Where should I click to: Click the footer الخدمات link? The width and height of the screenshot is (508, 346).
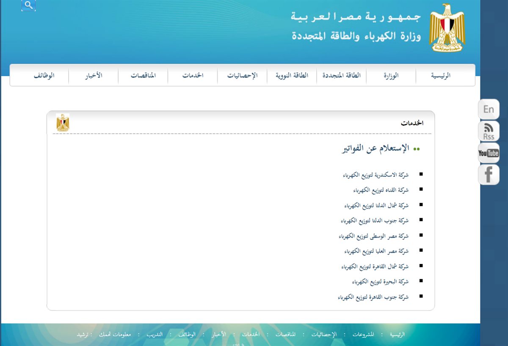251,334
